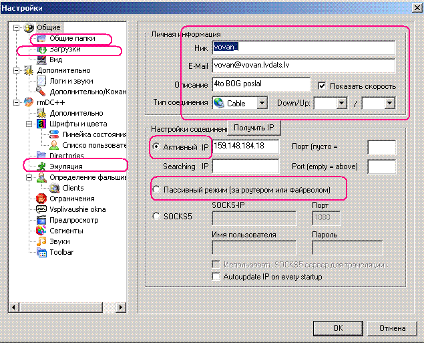
Task: Click the Звуки music note icon
Action: point(41,241)
